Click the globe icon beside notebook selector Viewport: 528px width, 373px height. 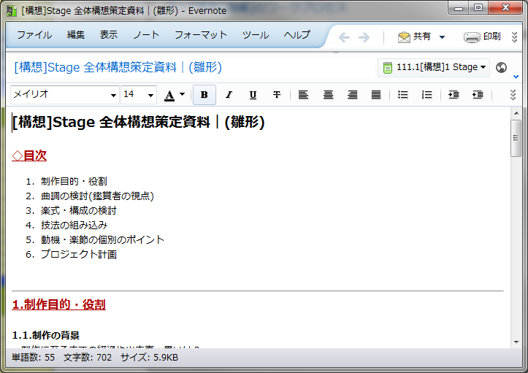tap(501, 67)
